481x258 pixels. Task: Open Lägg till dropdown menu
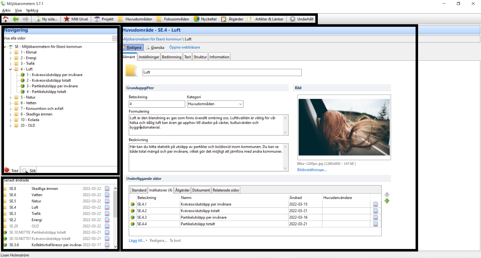(x=138, y=240)
